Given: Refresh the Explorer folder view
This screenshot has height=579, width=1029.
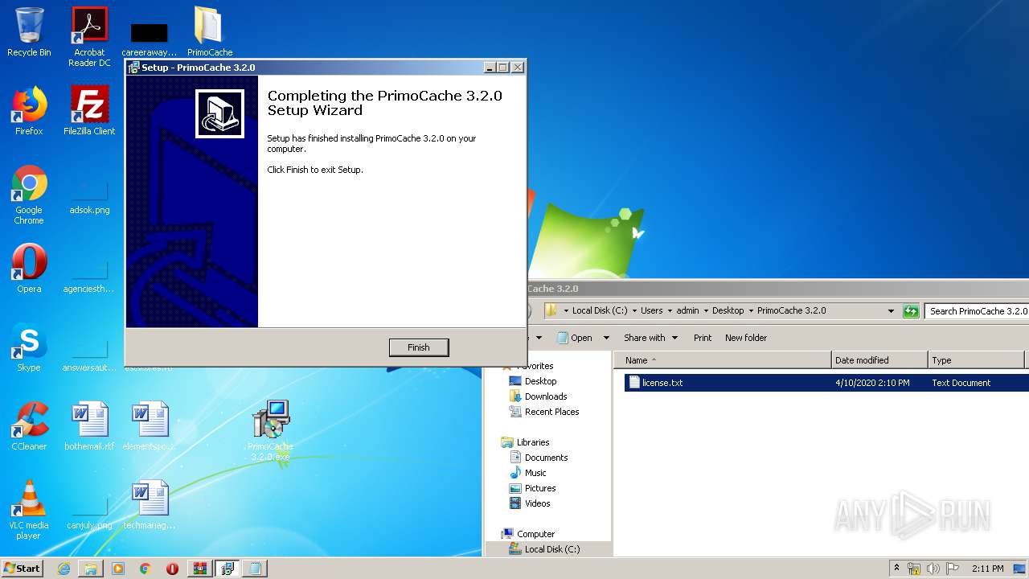Looking at the screenshot, I should pyautogui.click(x=911, y=311).
